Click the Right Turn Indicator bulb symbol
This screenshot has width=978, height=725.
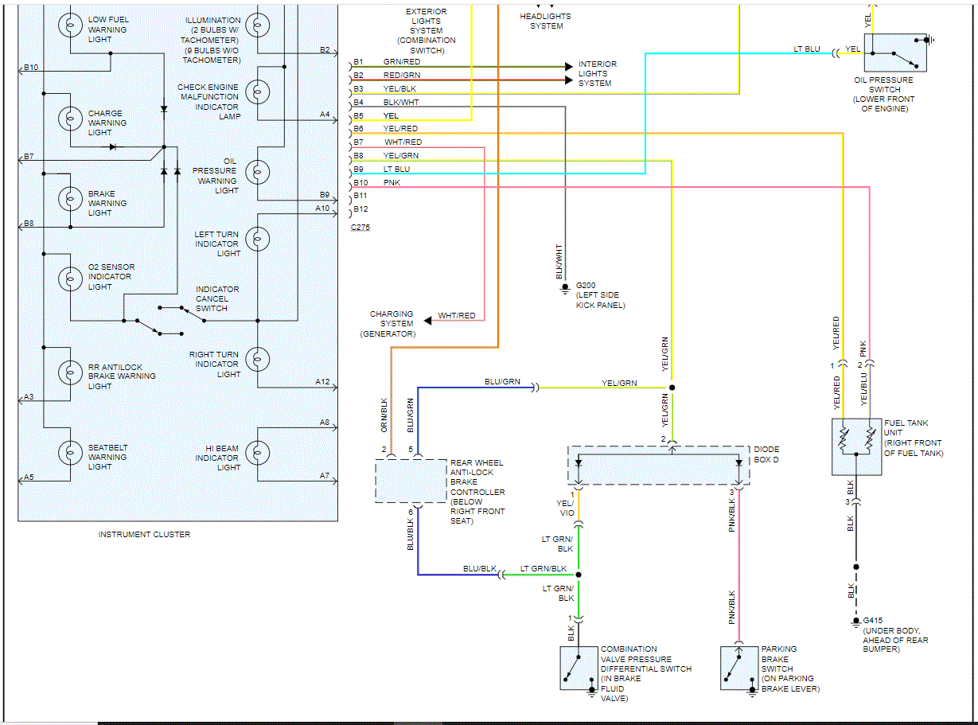click(258, 359)
